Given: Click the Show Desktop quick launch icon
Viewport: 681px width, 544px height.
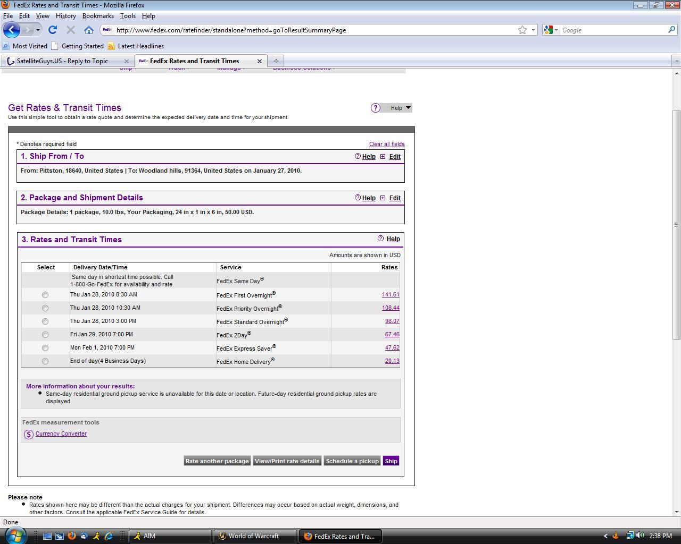Looking at the screenshot, I should [x=47, y=536].
